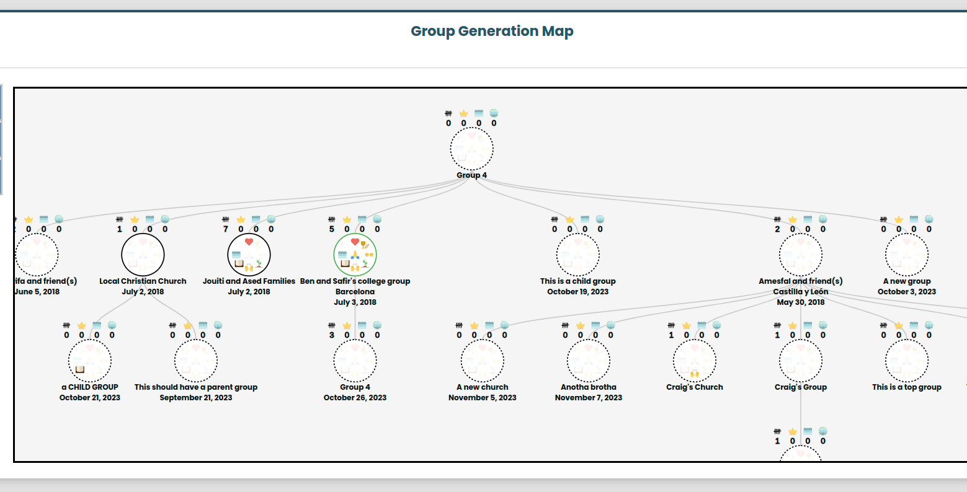The image size is (967, 492).
Task: Select Group 4 October 26 node circle
Action: (355, 361)
